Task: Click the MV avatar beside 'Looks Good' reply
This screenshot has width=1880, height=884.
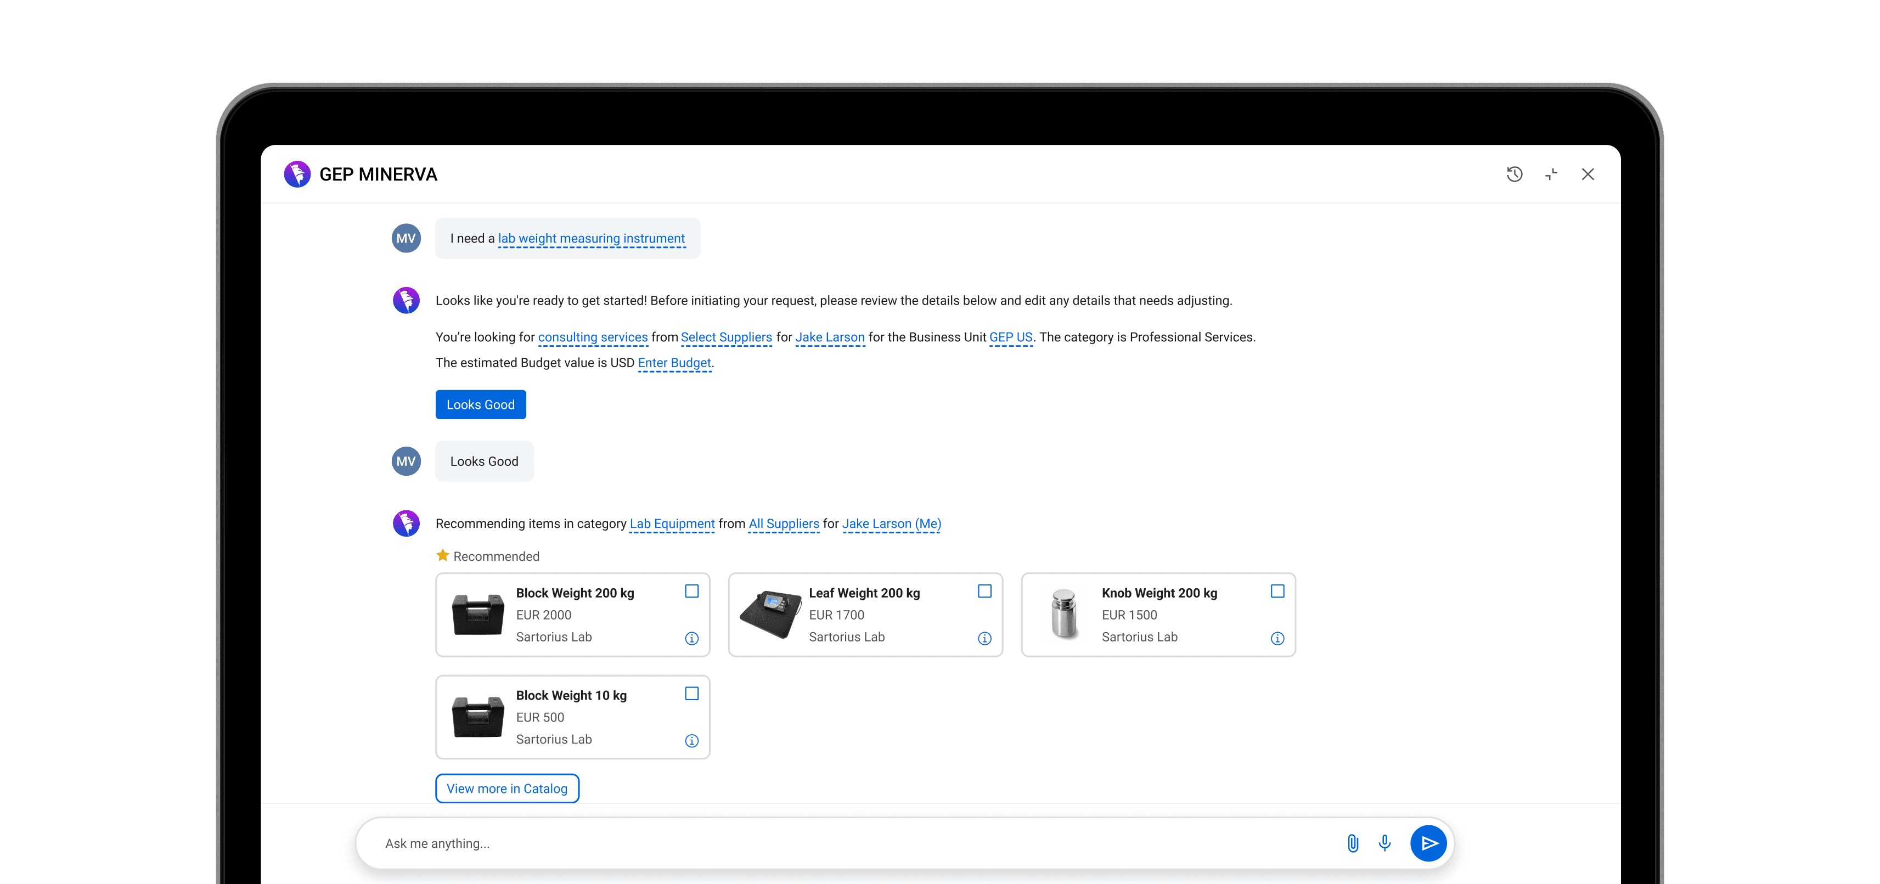Action: click(x=407, y=461)
